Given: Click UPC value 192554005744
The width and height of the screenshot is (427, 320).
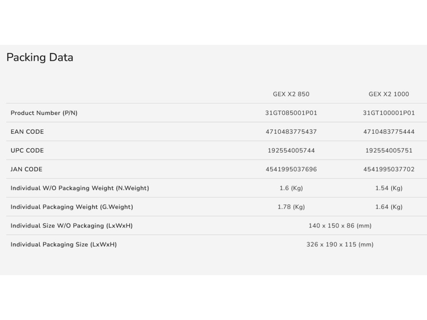Looking at the screenshot, I should [291, 150].
